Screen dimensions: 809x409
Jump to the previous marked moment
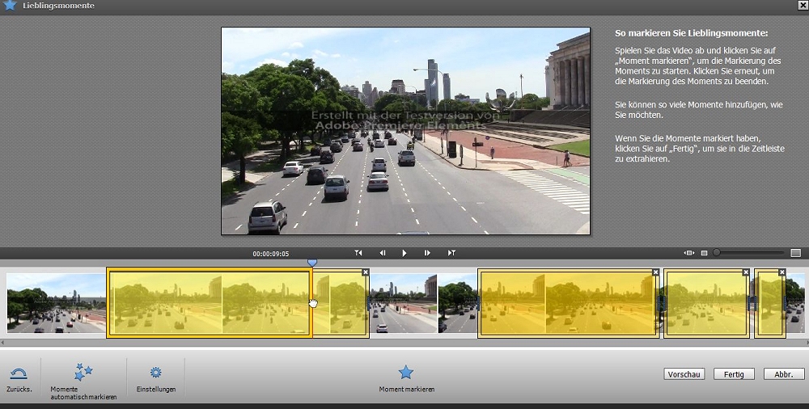[x=358, y=253]
